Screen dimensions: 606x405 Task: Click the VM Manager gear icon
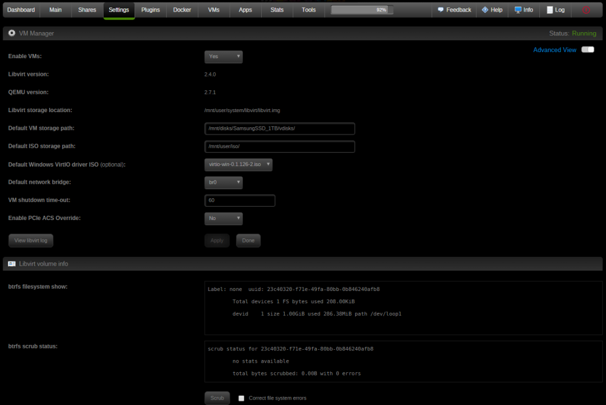coord(12,33)
